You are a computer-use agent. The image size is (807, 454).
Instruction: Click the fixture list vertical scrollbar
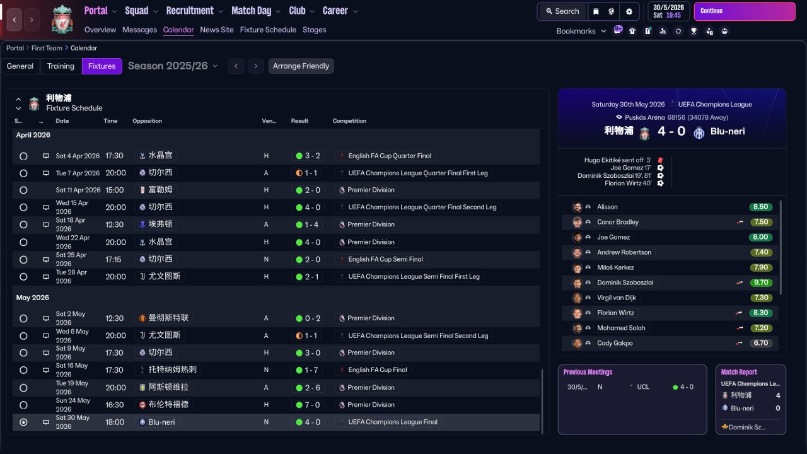tap(542, 400)
